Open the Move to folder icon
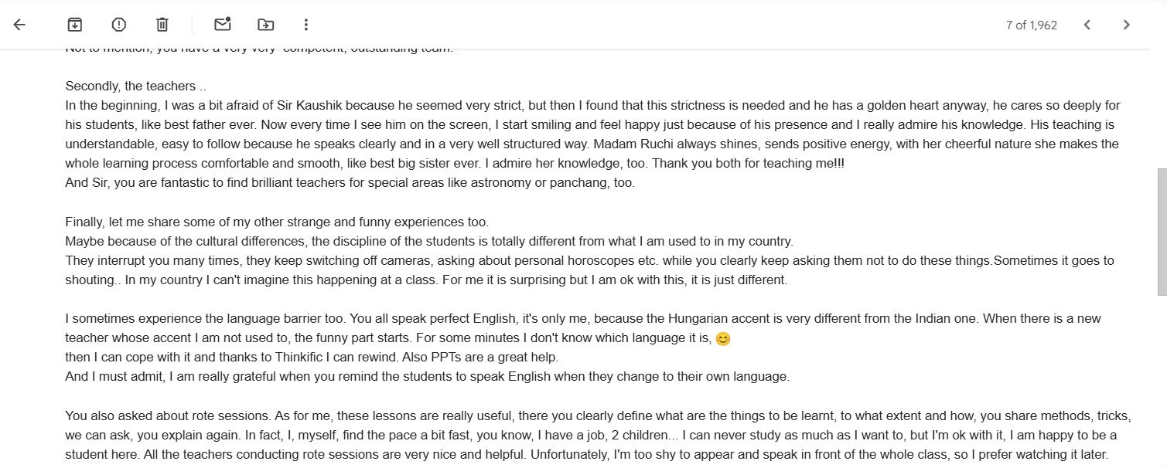Image resolution: width=1167 pixels, height=468 pixels. tap(265, 25)
